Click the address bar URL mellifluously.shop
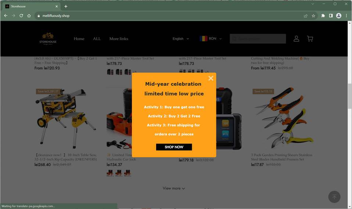This screenshot has width=352, height=209. pyautogui.click(x=56, y=16)
